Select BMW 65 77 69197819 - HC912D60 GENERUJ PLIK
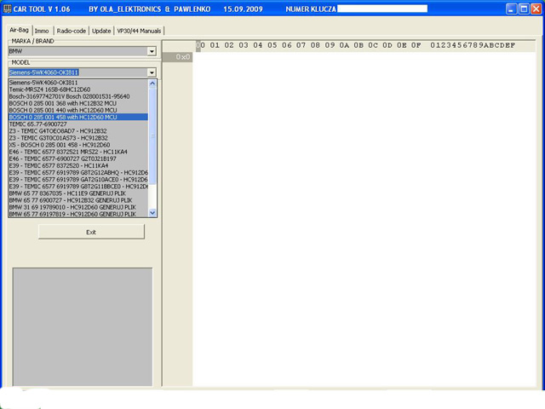The width and height of the screenshot is (545, 409). [78, 214]
